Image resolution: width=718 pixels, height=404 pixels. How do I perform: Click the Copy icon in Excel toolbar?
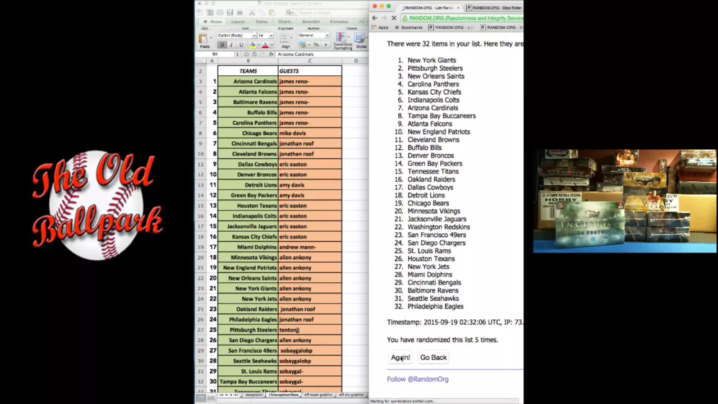(x=262, y=12)
